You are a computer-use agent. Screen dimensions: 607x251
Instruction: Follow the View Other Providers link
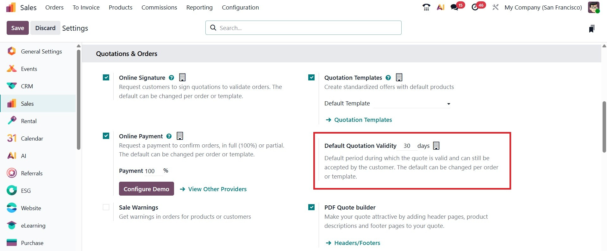tap(217, 189)
